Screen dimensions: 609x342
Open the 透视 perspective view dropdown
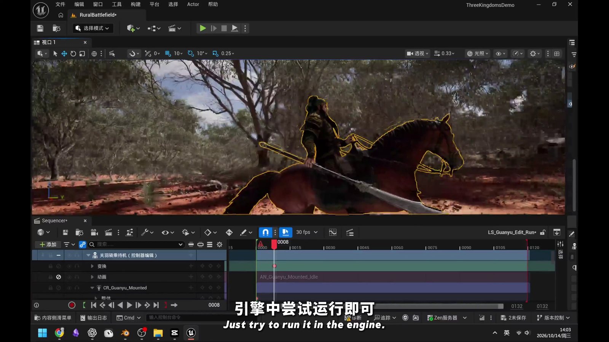click(x=417, y=54)
